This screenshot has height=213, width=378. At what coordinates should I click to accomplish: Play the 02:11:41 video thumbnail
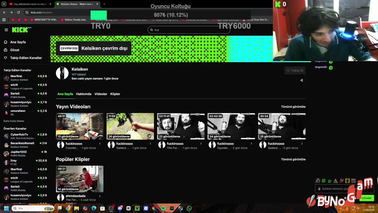point(181,126)
